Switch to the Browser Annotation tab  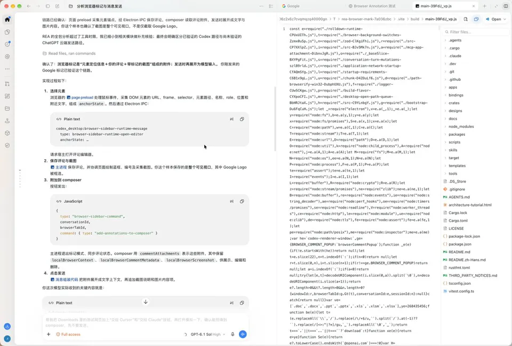click(372, 6)
